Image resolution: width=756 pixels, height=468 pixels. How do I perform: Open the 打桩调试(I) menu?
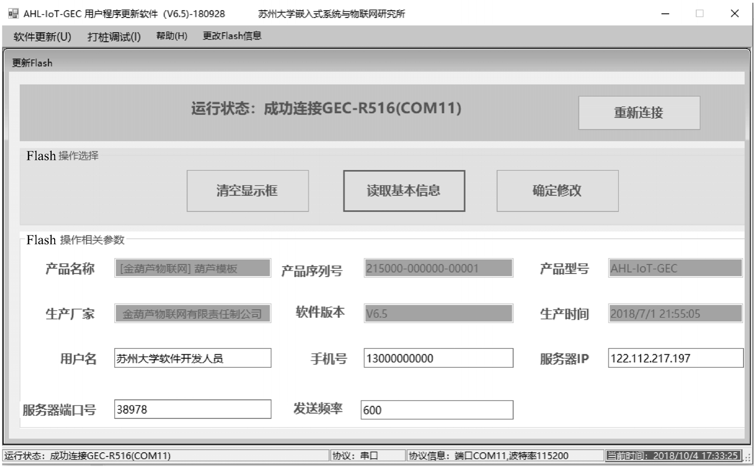pyautogui.click(x=114, y=37)
